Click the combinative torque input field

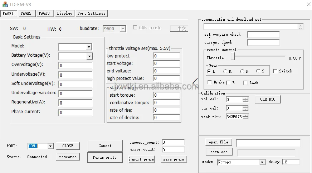(x=166, y=103)
